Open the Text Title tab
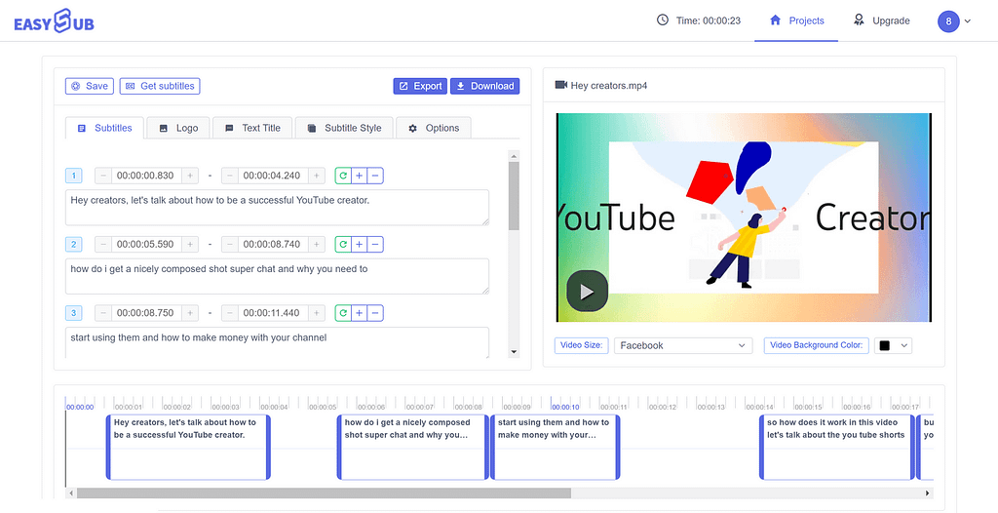This screenshot has height=513, width=998. click(x=252, y=128)
